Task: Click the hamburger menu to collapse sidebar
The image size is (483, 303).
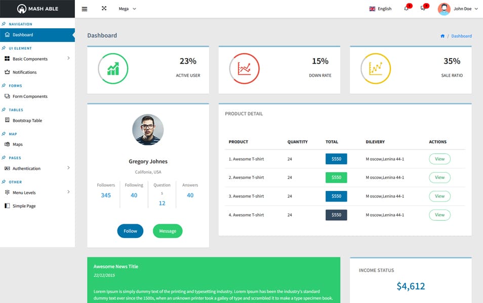Action: (84, 9)
